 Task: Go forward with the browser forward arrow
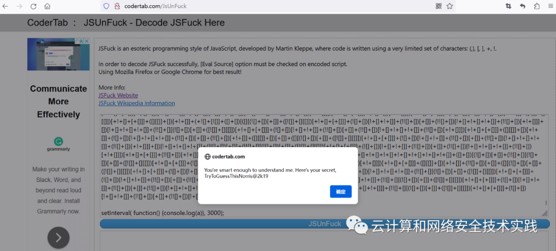point(20,6)
